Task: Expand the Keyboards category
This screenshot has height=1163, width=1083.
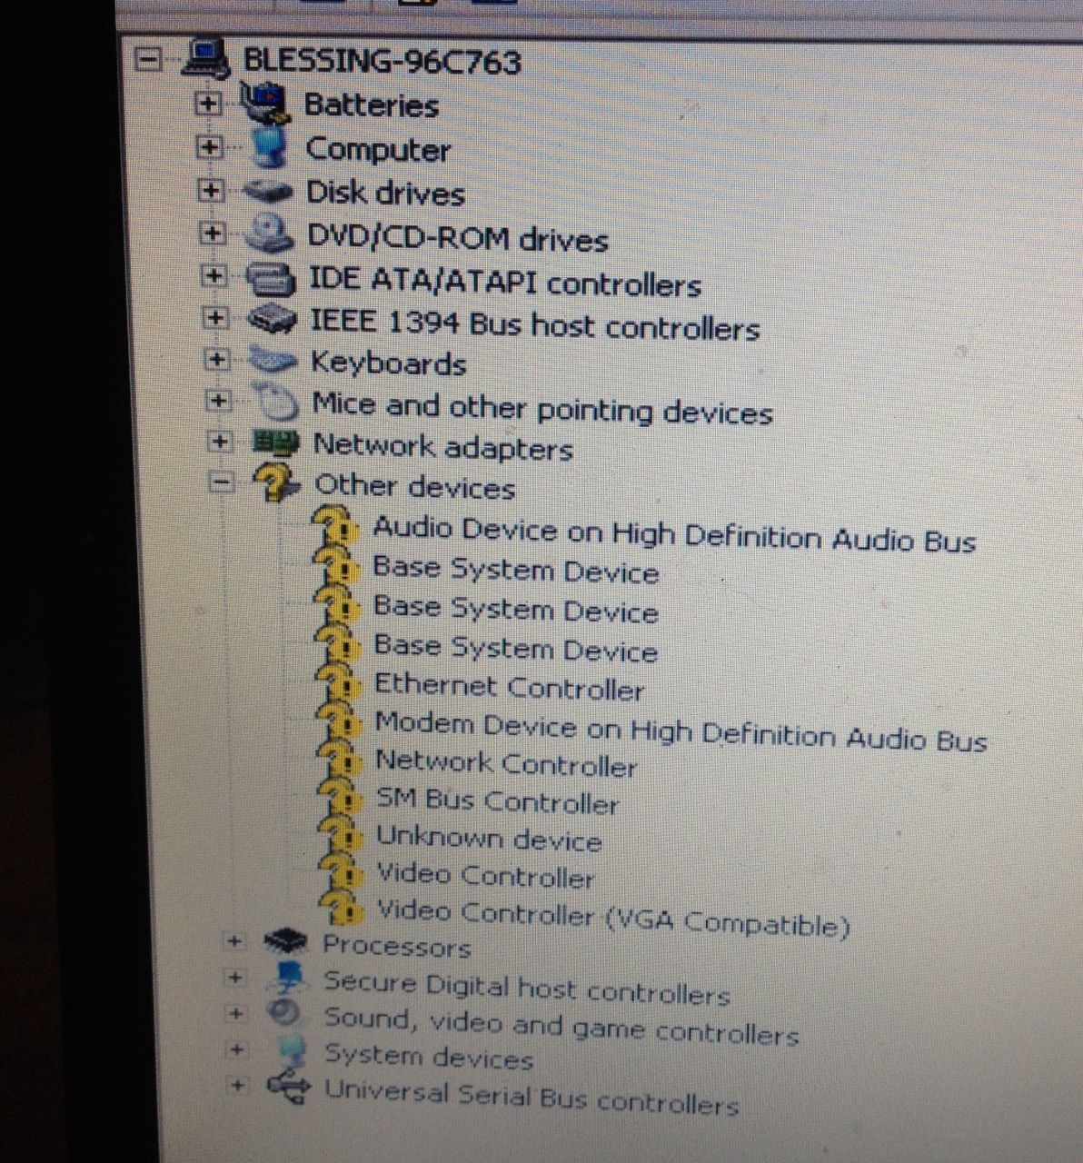Action: coord(216,359)
